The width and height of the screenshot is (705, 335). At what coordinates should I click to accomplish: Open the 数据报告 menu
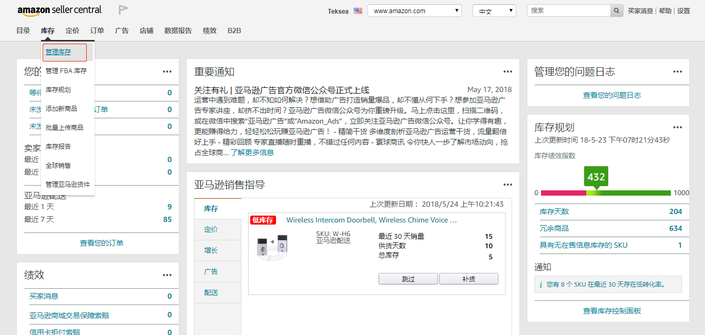(178, 31)
